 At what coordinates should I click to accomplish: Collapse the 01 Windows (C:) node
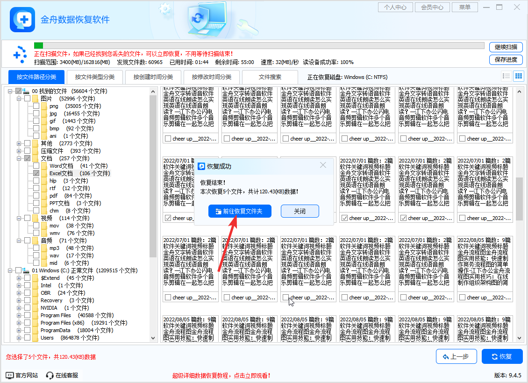click(10, 270)
